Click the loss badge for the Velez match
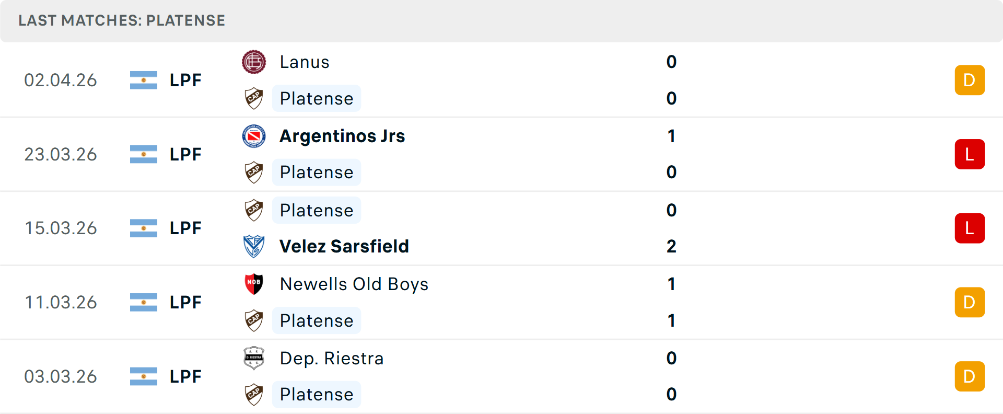 970,228
